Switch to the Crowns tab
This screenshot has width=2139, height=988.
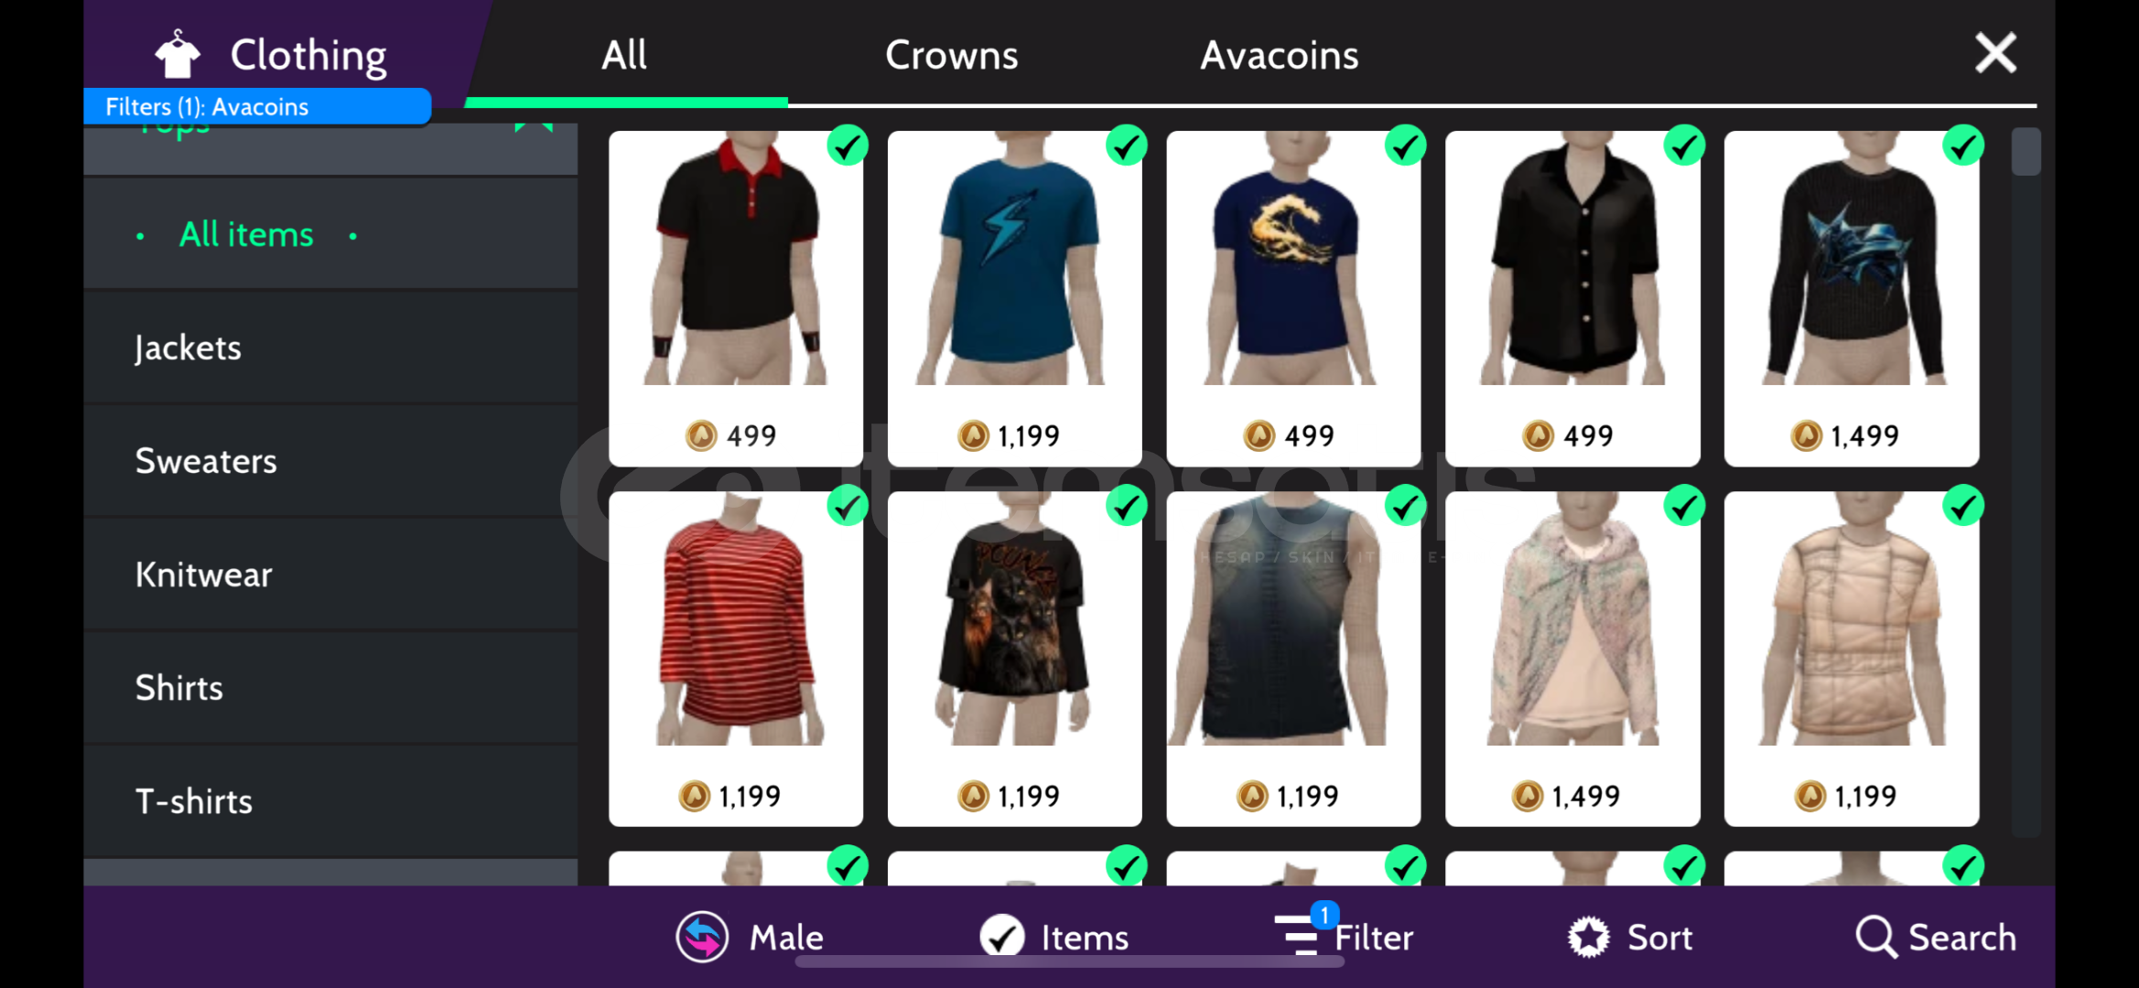pos(951,55)
